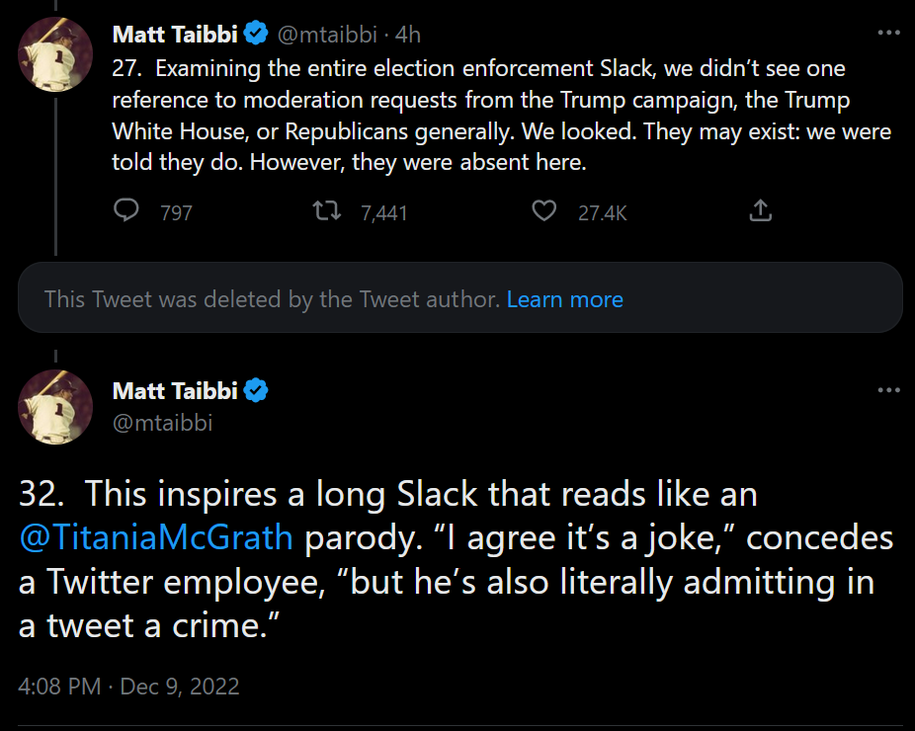The height and width of the screenshot is (731, 915).
Task: Open the @TitaniaMcGrath mention link
Action: pos(156,537)
